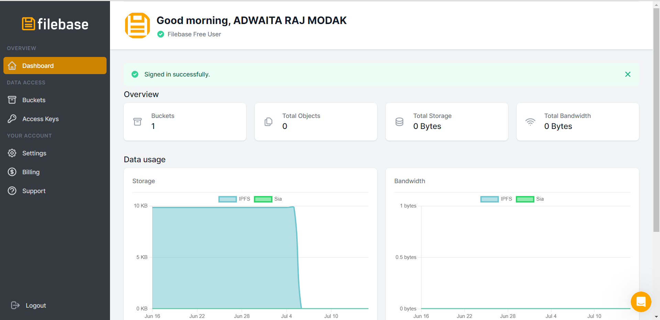Click the Total Bandwidth wifi icon
Image resolution: width=660 pixels, height=320 pixels.
(x=530, y=122)
